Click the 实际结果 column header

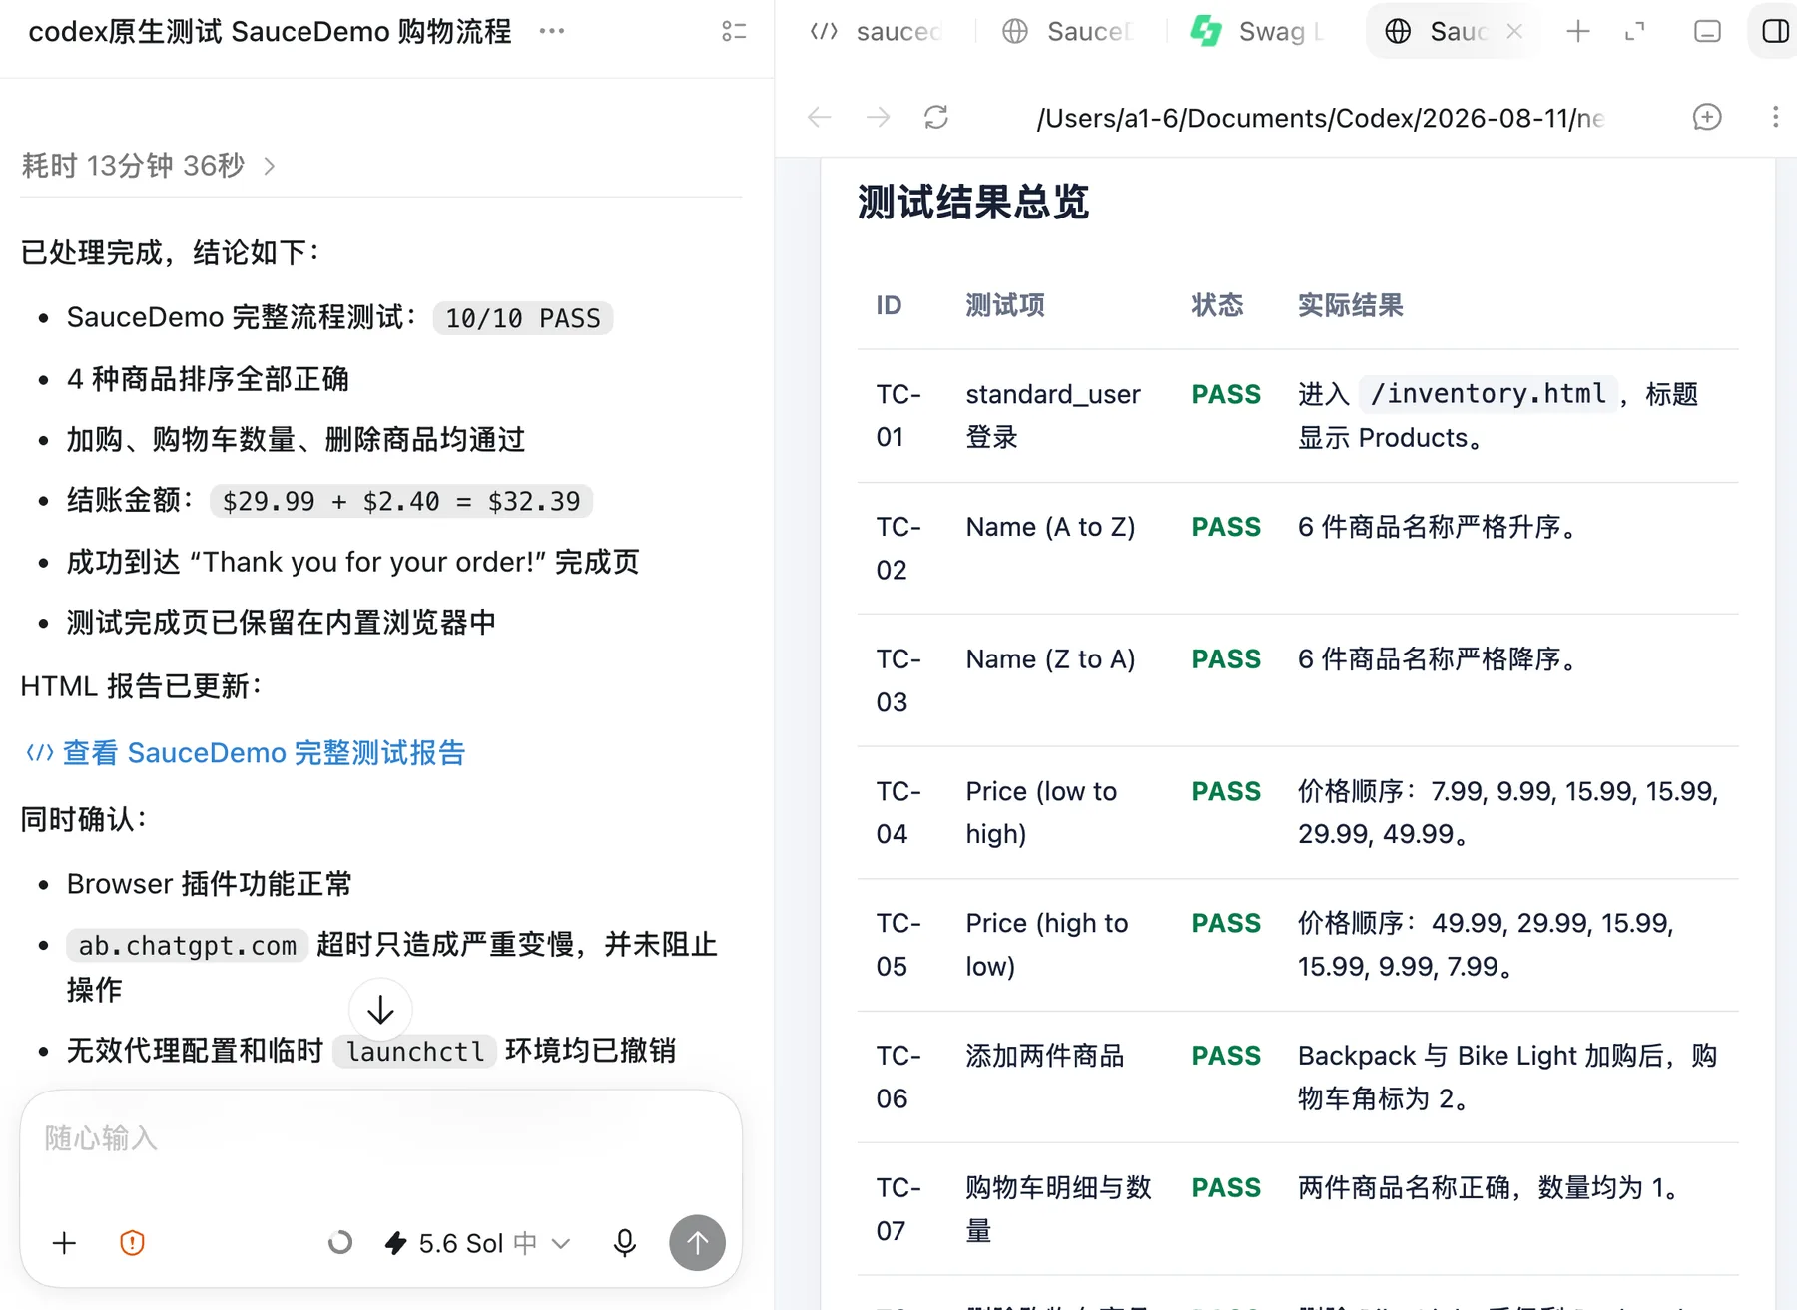coord(1351,305)
